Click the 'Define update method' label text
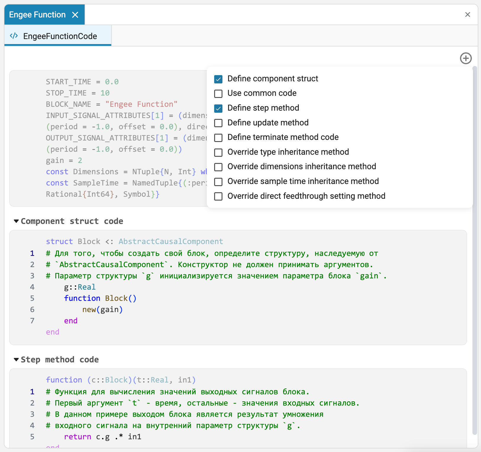Viewport: 481px width, 452px height. pyautogui.click(x=268, y=122)
